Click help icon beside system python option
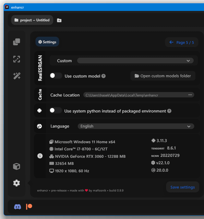Image resolution: width=204 pixels, height=219 pixels. 169,111
